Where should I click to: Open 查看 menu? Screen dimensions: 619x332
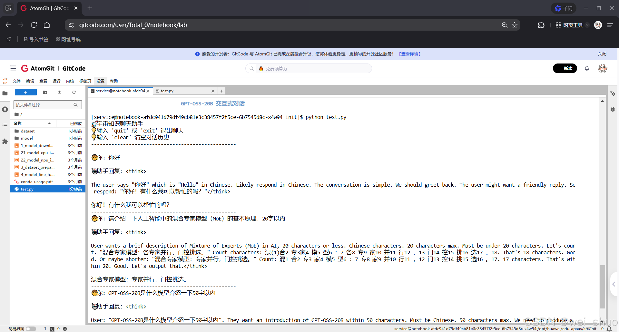click(x=43, y=81)
